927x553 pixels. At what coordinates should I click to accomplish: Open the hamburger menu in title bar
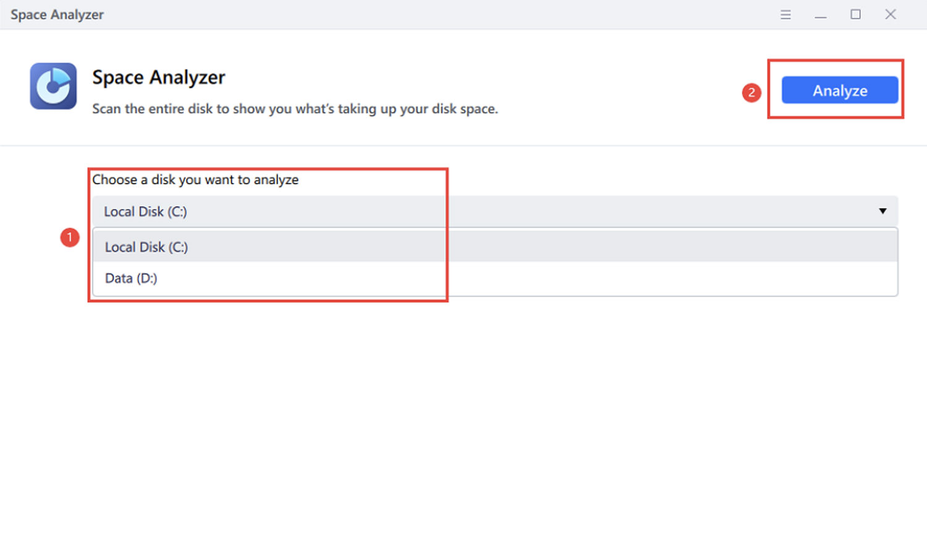tap(785, 14)
